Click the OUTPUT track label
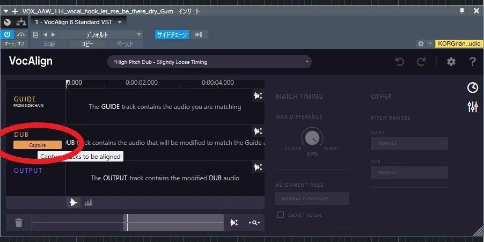This screenshot has height=242, width=484. click(x=28, y=171)
